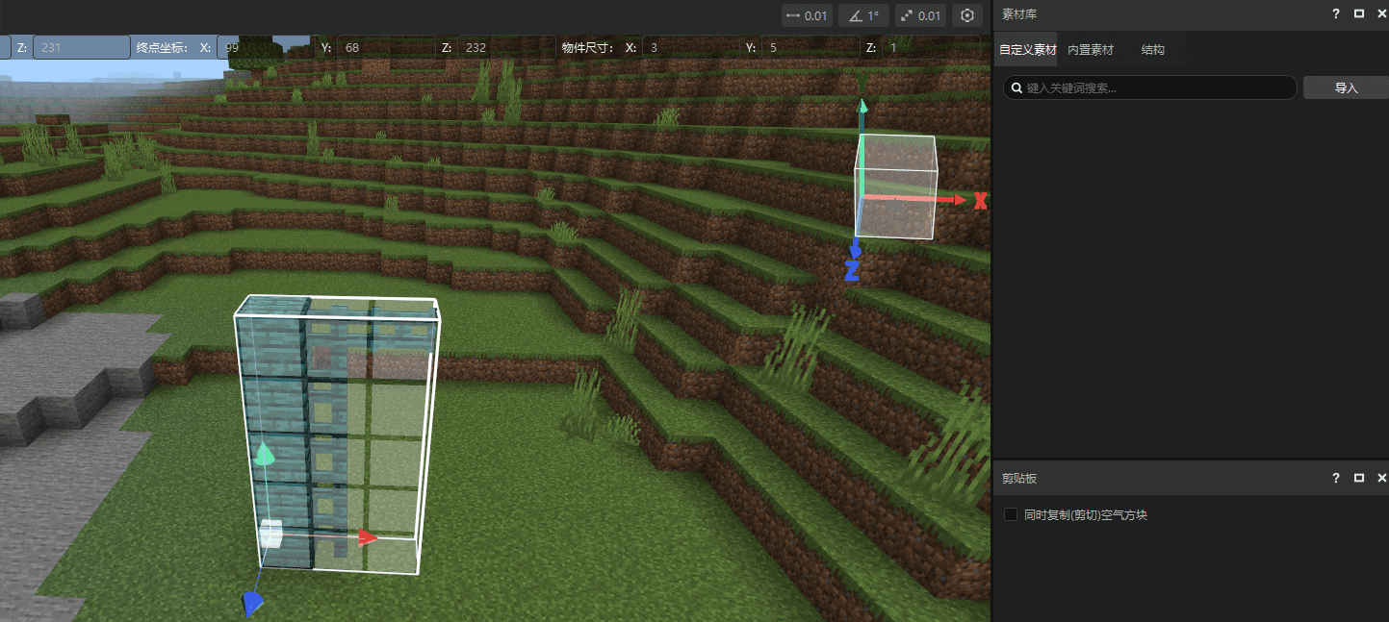Click the move snap 0.01 button
Image resolution: width=1389 pixels, height=622 pixels.
806,15
